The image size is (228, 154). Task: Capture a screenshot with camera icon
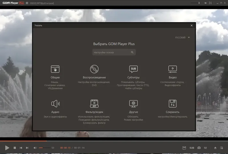coord(199,148)
